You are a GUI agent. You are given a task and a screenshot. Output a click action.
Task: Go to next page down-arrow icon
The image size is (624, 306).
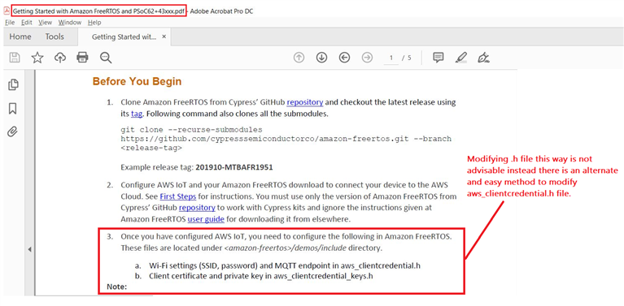pyautogui.click(x=321, y=58)
